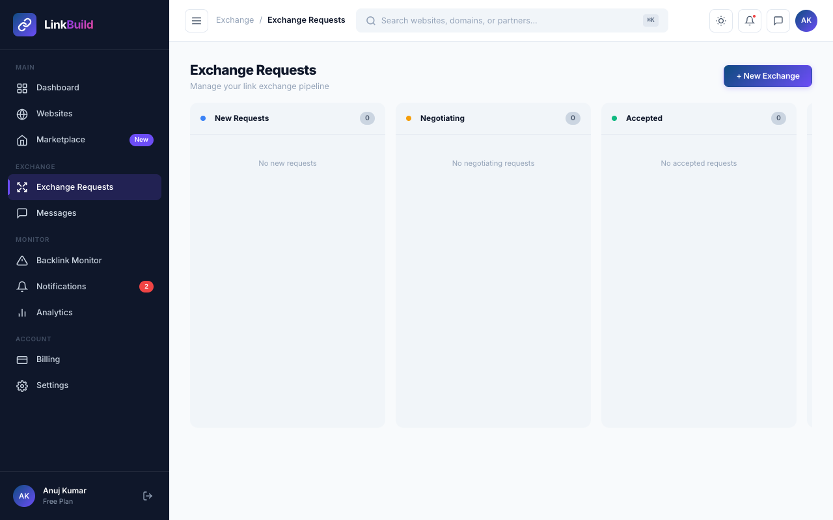Click the logout icon beside Anuj Kumar
The image size is (833, 520).
click(x=148, y=496)
